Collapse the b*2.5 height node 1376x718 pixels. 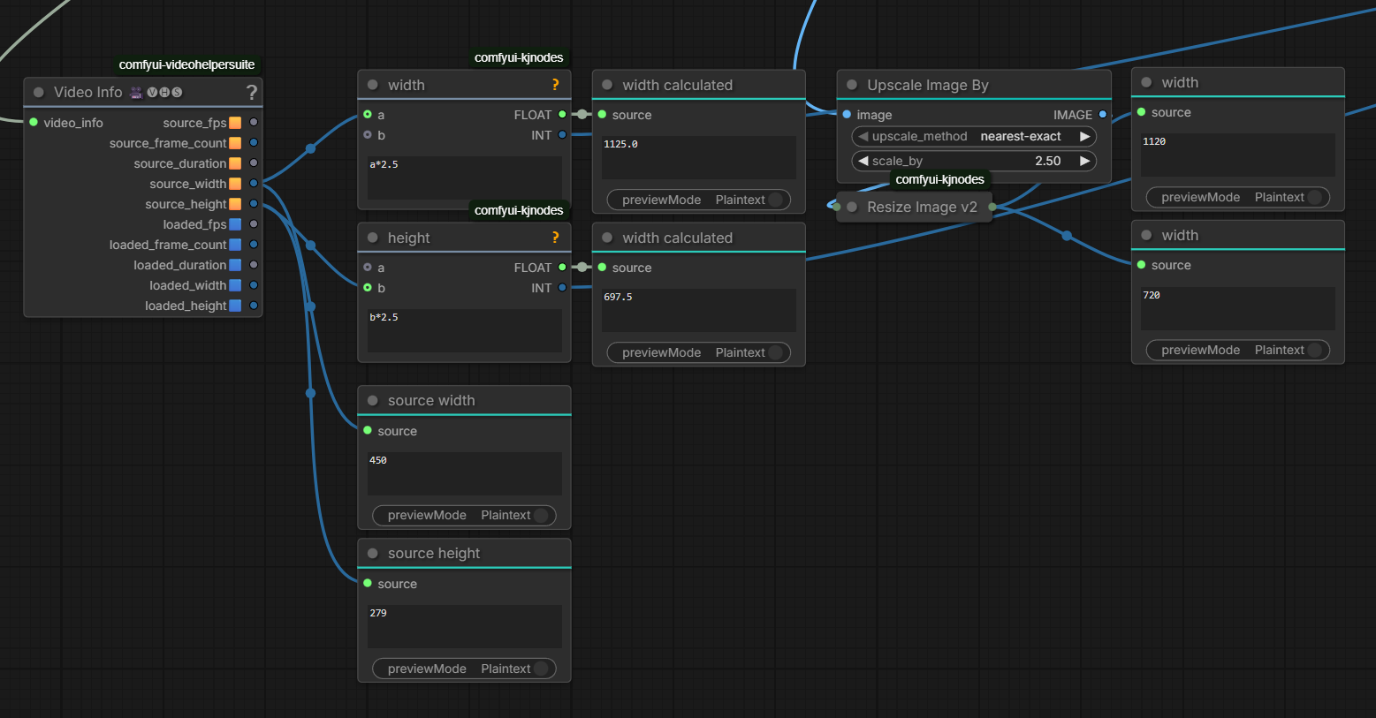(x=373, y=238)
